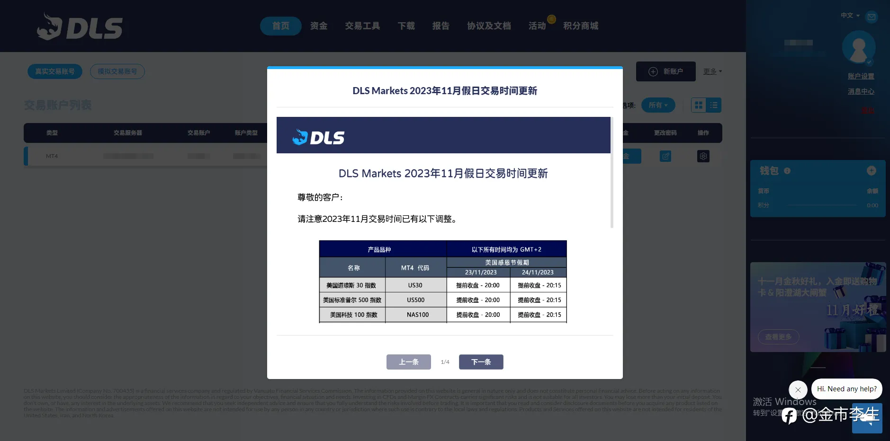Open the MT4 account gear settings
The height and width of the screenshot is (441, 890).
pos(703,156)
